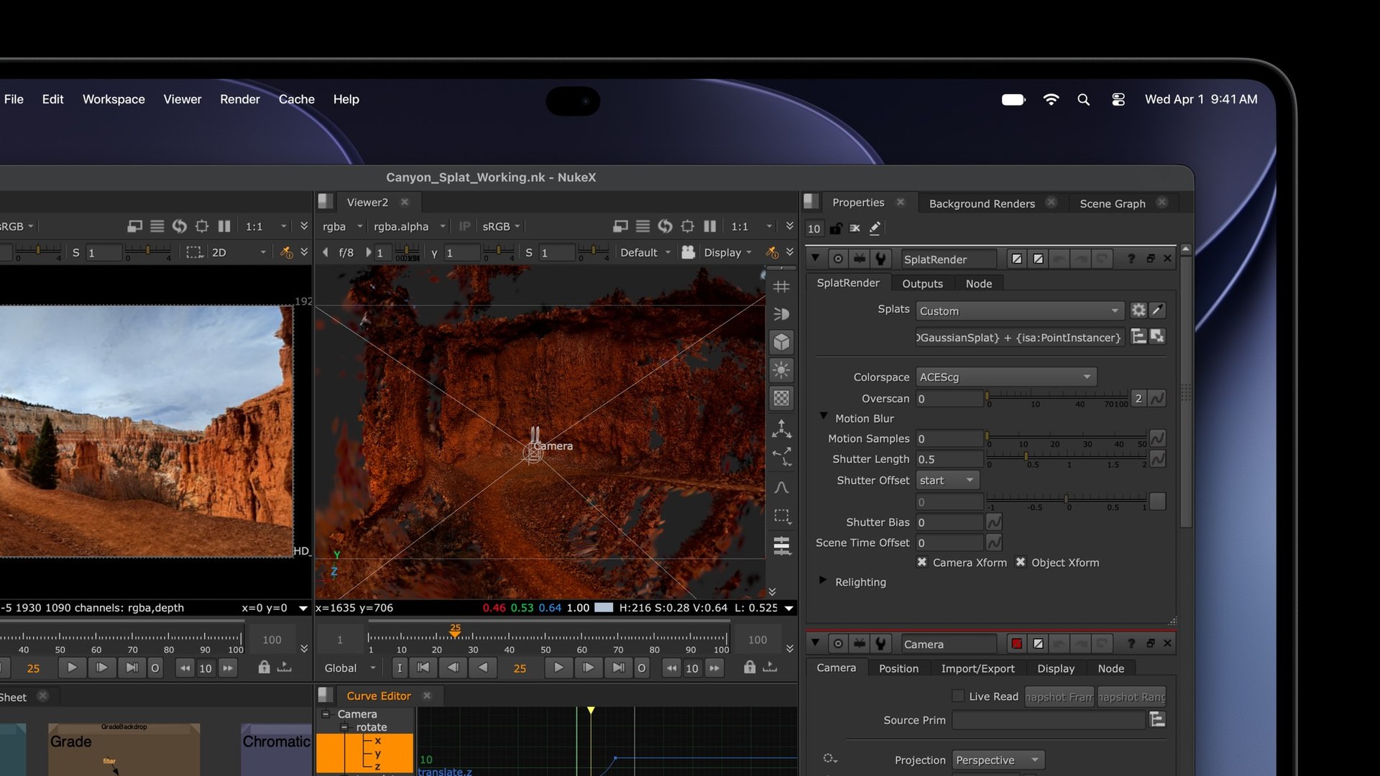1380x776 pixels.
Task: Click play forward button on Viewer2 timeline
Action: click(x=558, y=668)
